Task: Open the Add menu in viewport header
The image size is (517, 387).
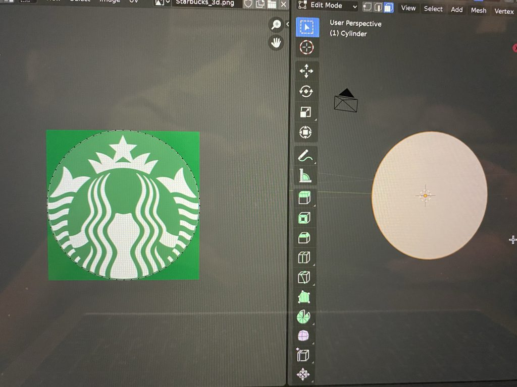Action: (456, 10)
